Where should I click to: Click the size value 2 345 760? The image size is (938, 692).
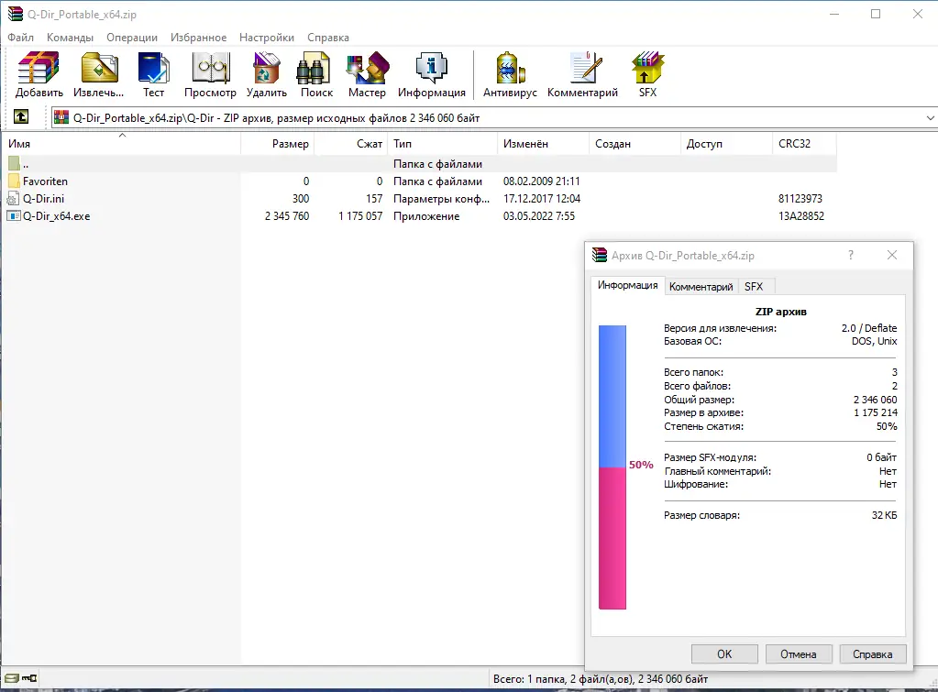287,216
